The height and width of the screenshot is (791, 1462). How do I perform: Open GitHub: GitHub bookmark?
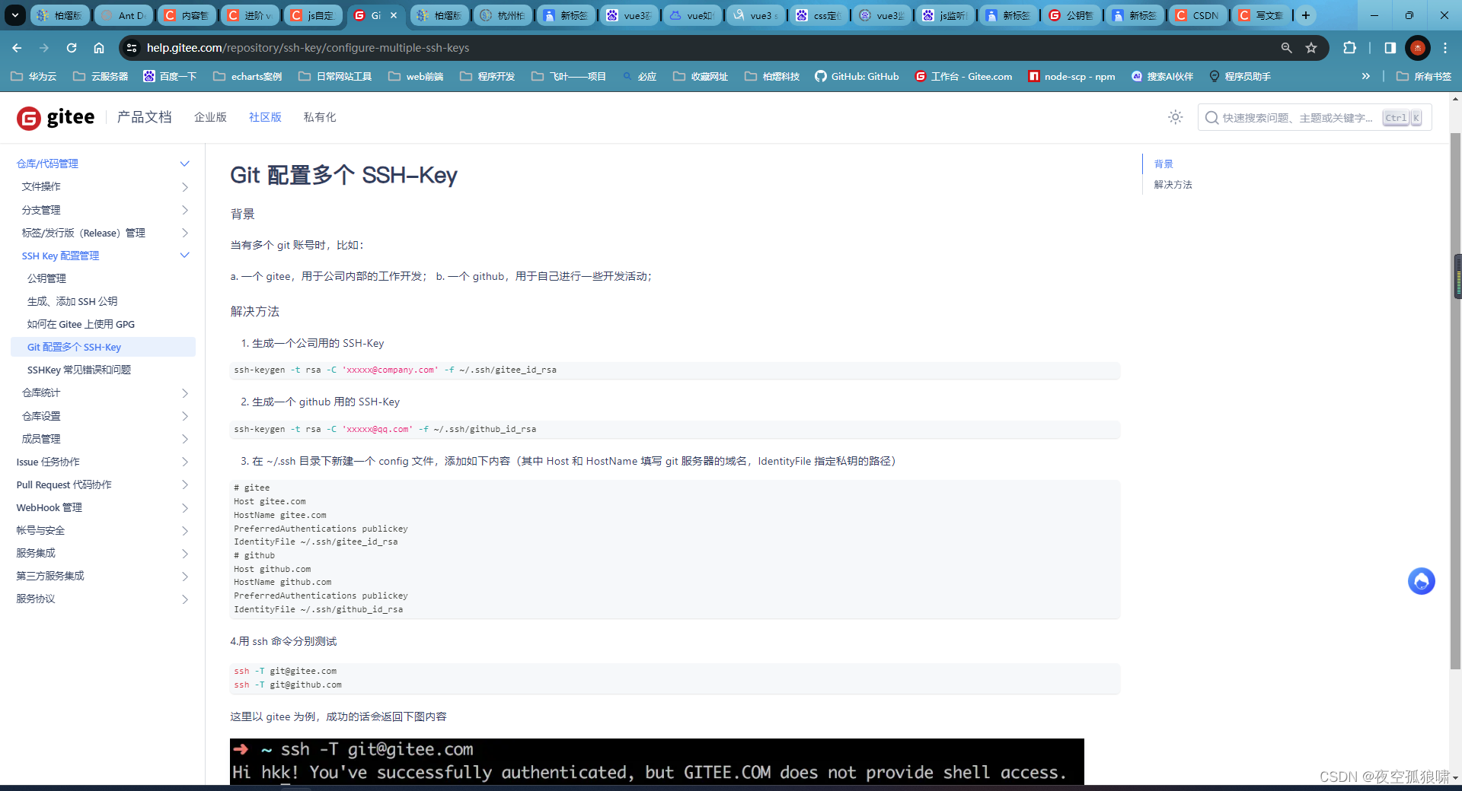857,76
